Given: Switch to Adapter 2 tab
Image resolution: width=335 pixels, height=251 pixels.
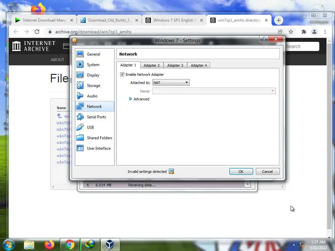Looking at the screenshot, I should 152,65.
